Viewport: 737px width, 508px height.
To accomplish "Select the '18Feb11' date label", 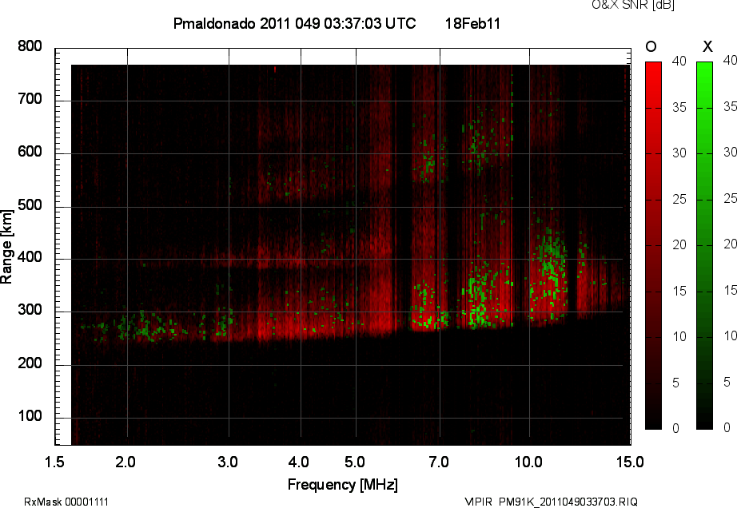I will click(472, 24).
